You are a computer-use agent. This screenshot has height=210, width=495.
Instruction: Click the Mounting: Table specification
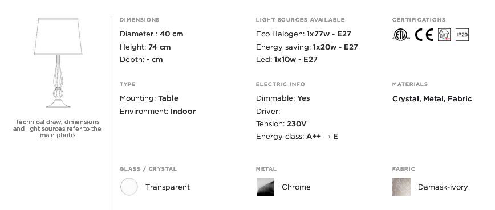(x=149, y=98)
